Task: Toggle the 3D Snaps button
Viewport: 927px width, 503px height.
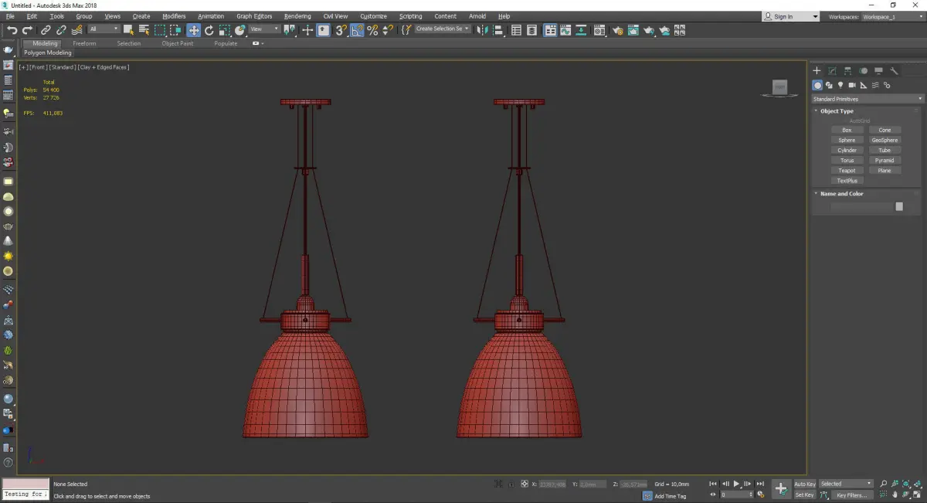Action: pos(341,30)
